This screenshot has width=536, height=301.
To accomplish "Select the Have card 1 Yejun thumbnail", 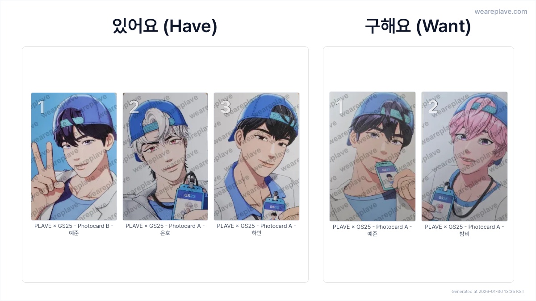I will 74,157.
